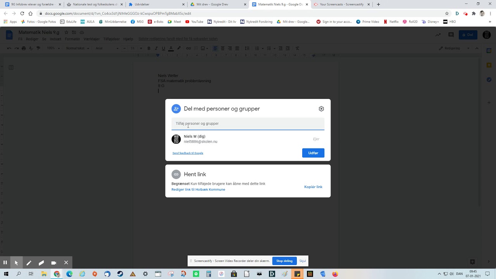Open the share dialog settings gear
This screenshot has width=496, height=279.
(321, 109)
